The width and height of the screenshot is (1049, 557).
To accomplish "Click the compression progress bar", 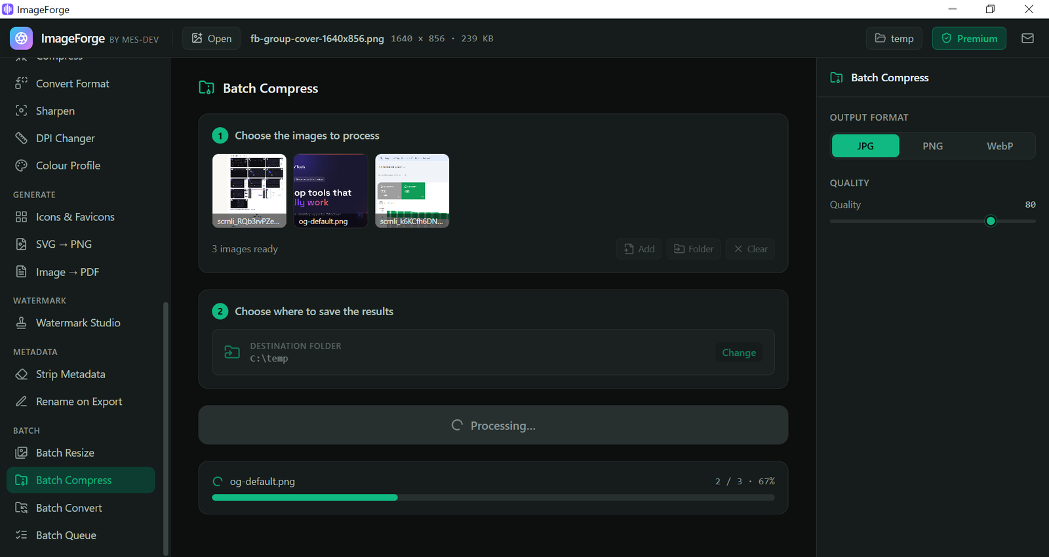I will pos(493,497).
